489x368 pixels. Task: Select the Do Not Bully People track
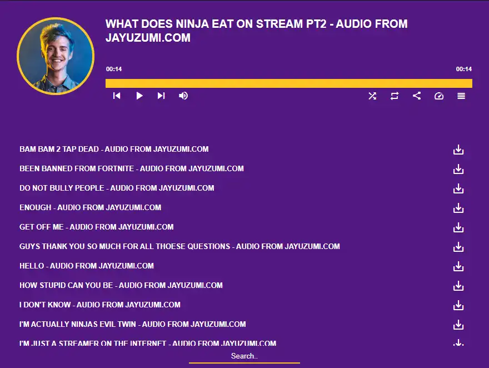point(117,188)
